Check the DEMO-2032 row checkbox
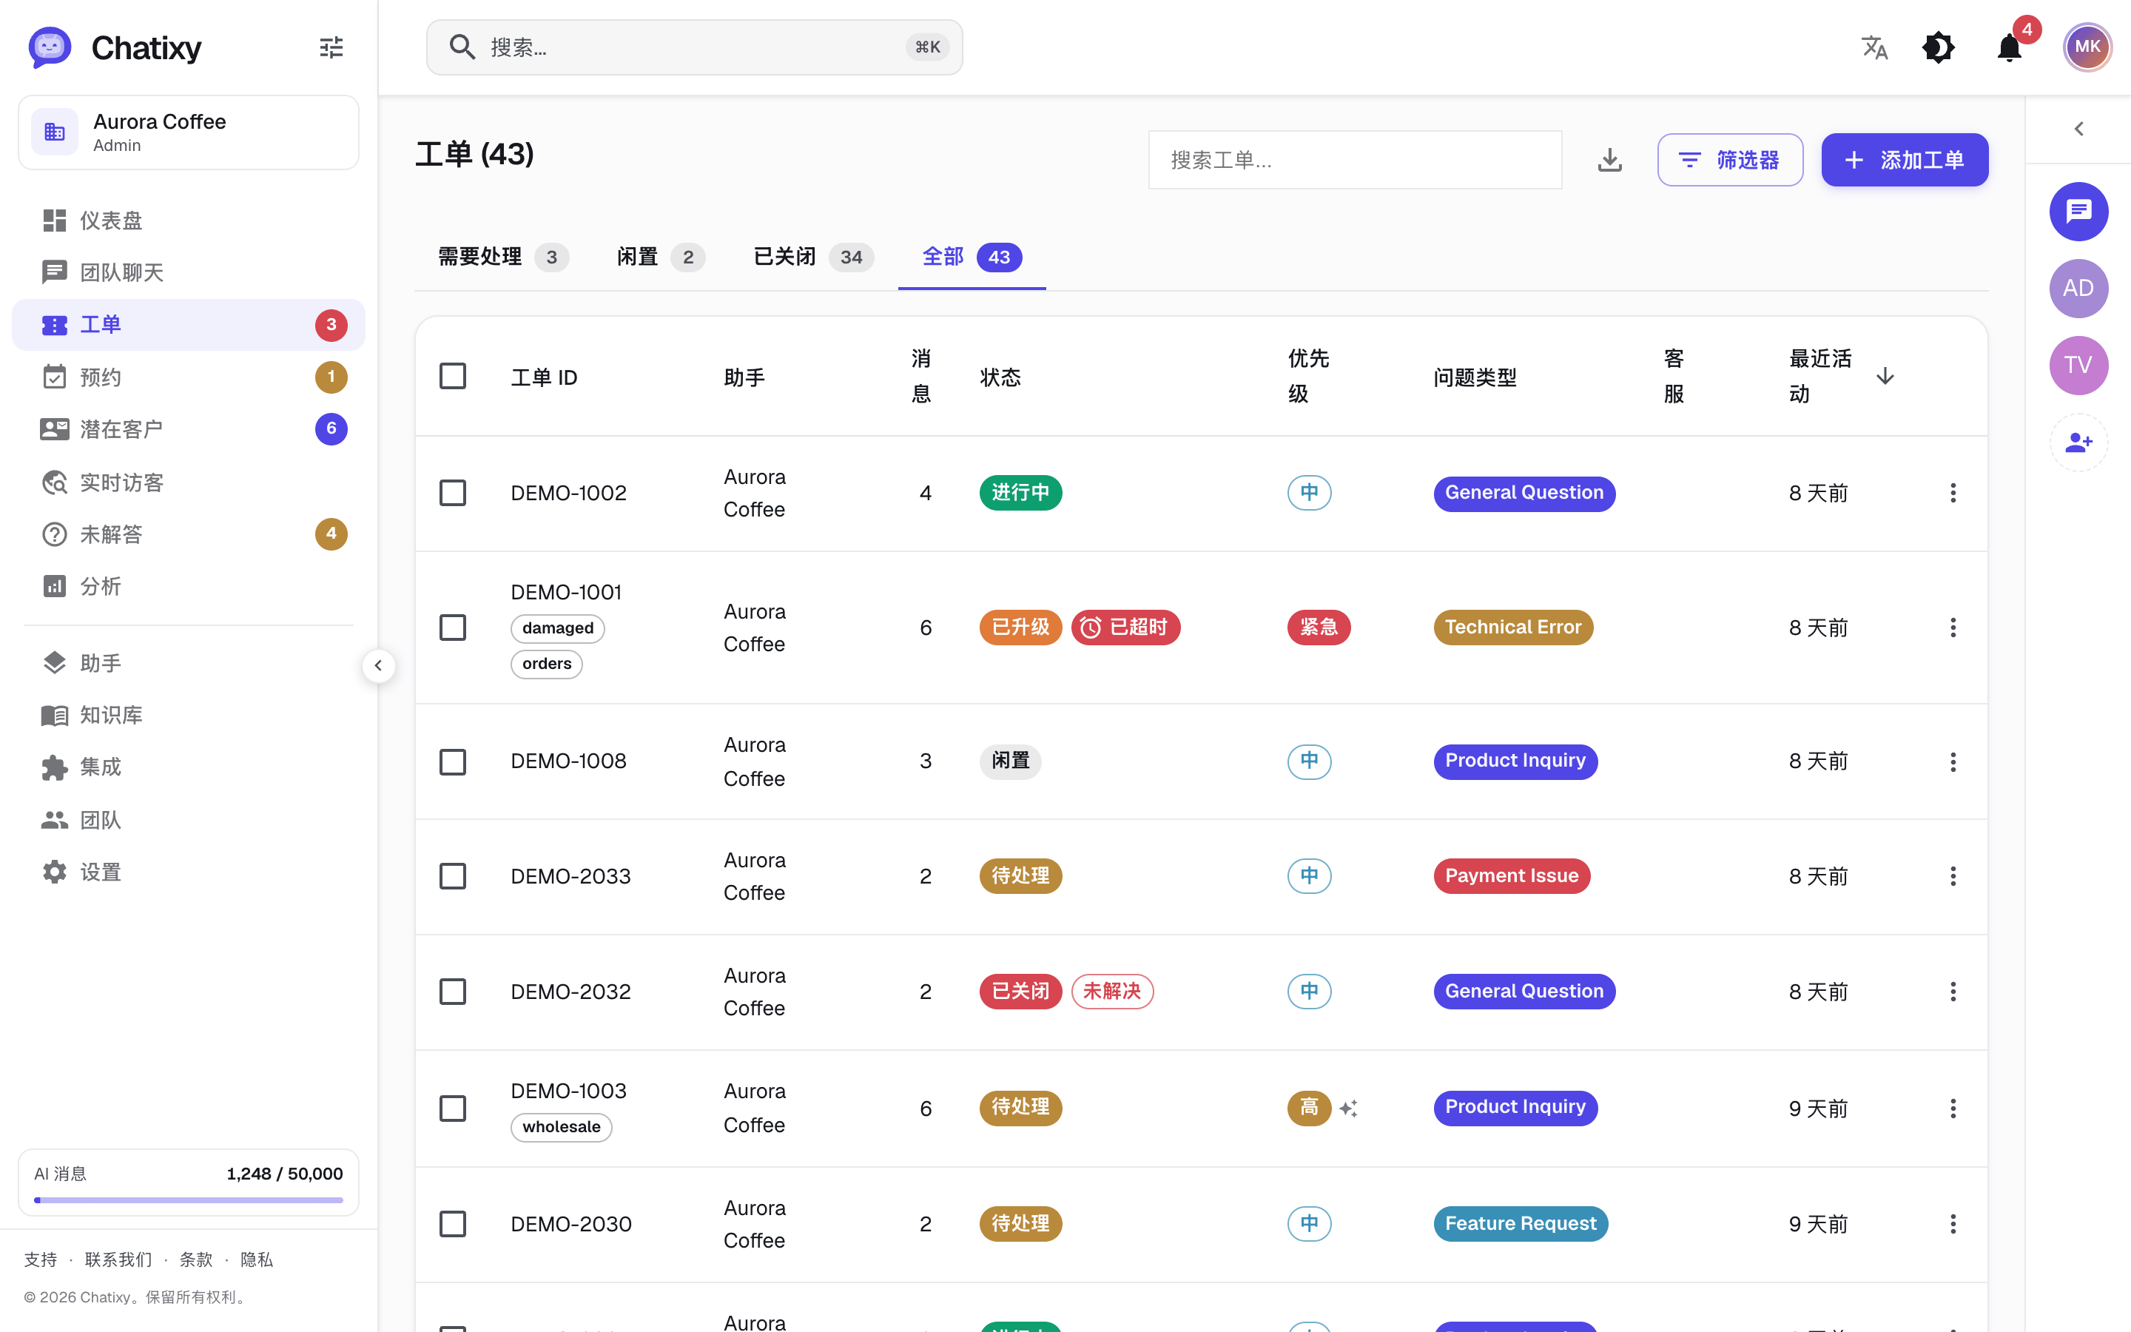This screenshot has width=2131, height=1332. (453, 991)
